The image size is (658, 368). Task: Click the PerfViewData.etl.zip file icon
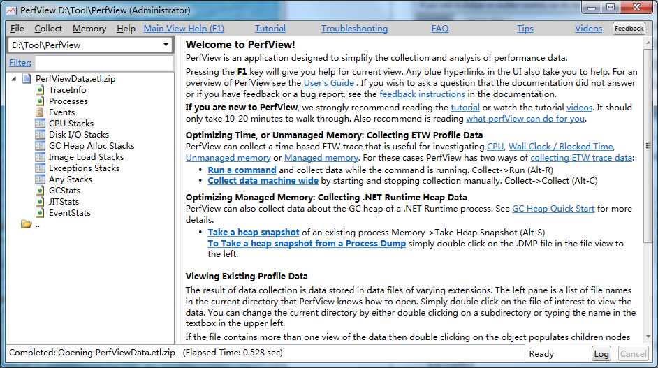point(27,78)
